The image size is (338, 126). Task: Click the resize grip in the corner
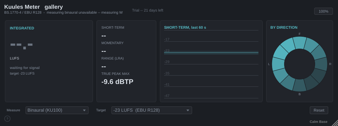click(x=335, y=123)
